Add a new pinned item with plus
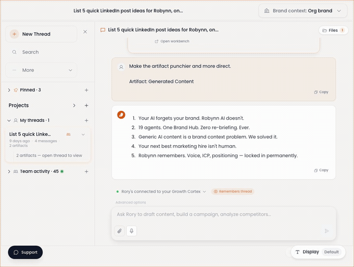354x267 pixels. click(86, 90)
